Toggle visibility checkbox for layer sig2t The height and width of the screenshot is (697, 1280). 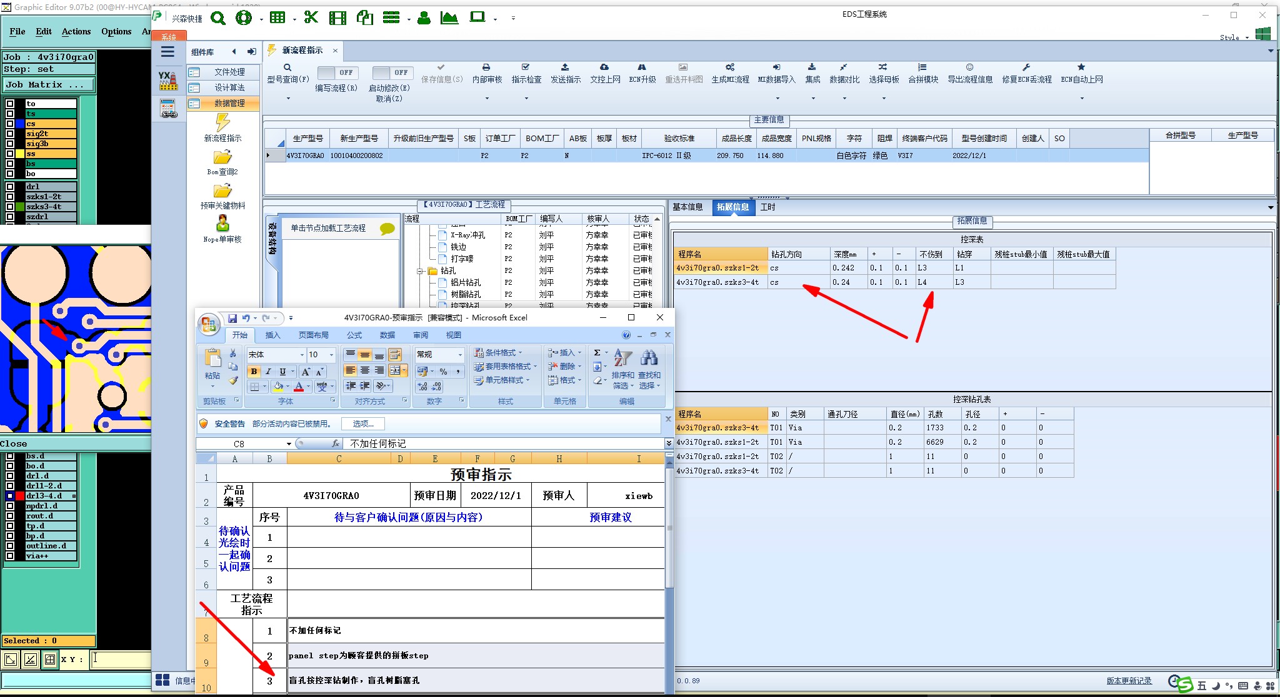point(10,134)
